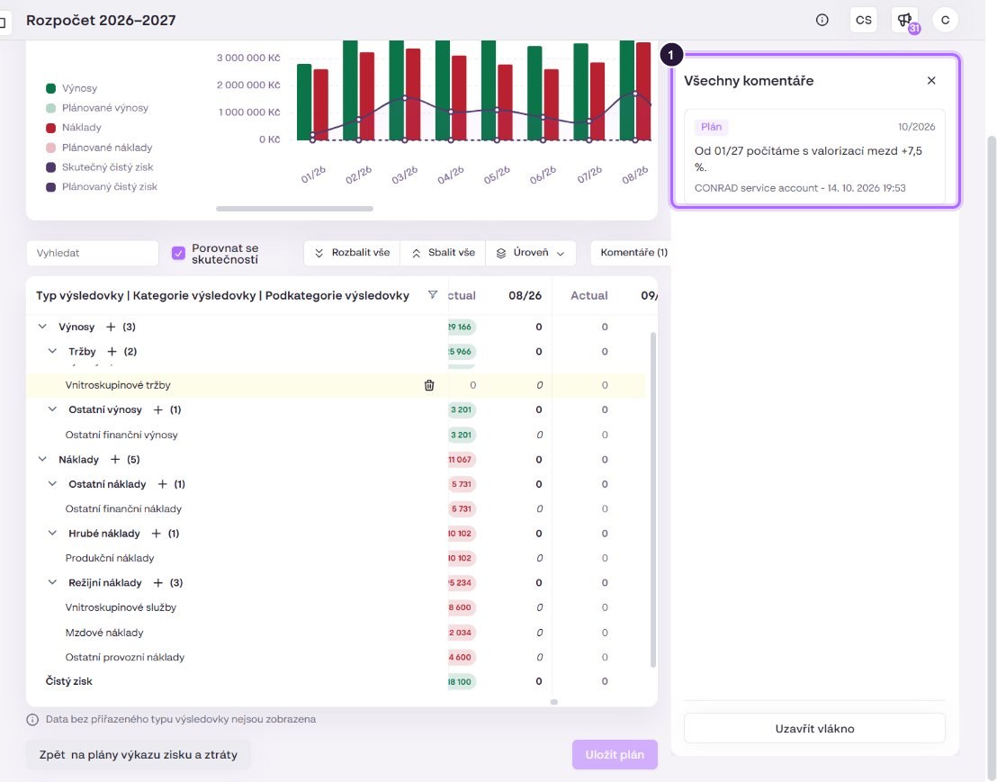The image size is (997, 782).
Task: Click the filter icon in the table header
Action: pyautogui.click(x=433, y=295)
